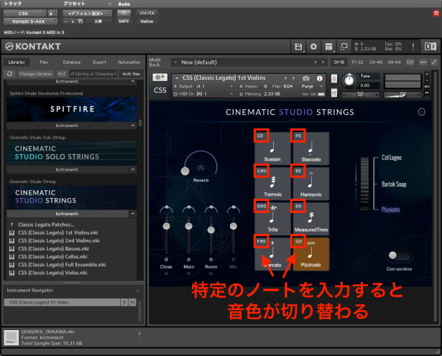Switch to the Libraries tab
Screen dimensions: 442x356
(17, 62)
